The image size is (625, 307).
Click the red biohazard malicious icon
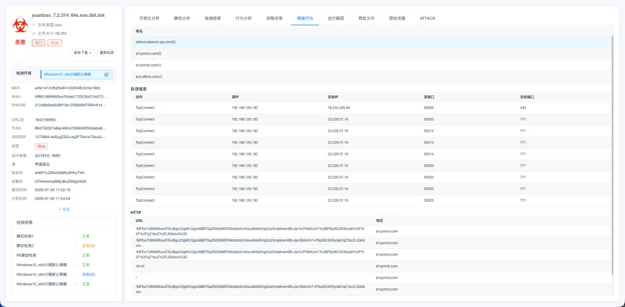click(20, 25)
